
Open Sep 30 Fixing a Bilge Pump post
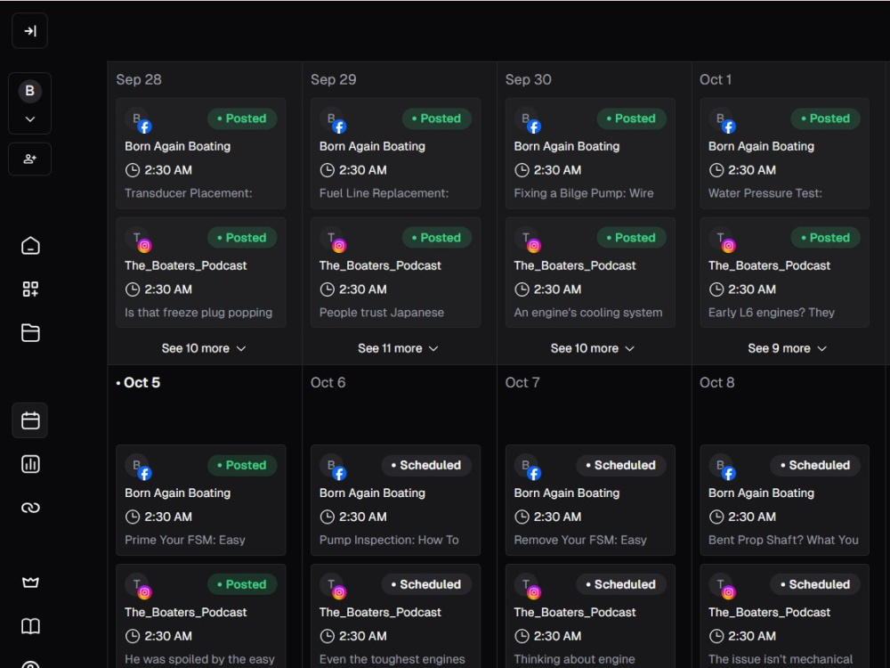tap(590, 153)
